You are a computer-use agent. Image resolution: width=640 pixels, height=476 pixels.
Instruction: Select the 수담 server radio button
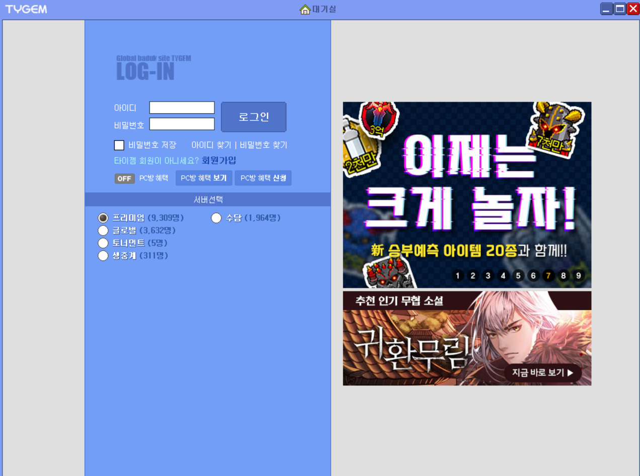216,218
